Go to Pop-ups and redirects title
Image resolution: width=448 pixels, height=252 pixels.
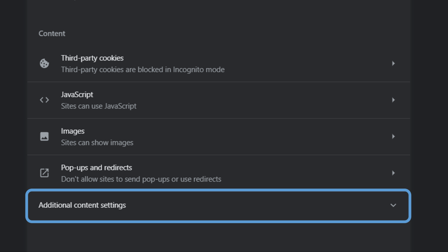point(96,168)
